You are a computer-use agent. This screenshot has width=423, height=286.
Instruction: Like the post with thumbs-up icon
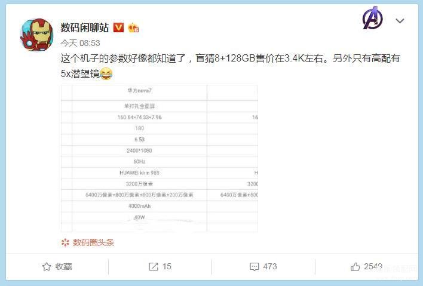point(355,266)
